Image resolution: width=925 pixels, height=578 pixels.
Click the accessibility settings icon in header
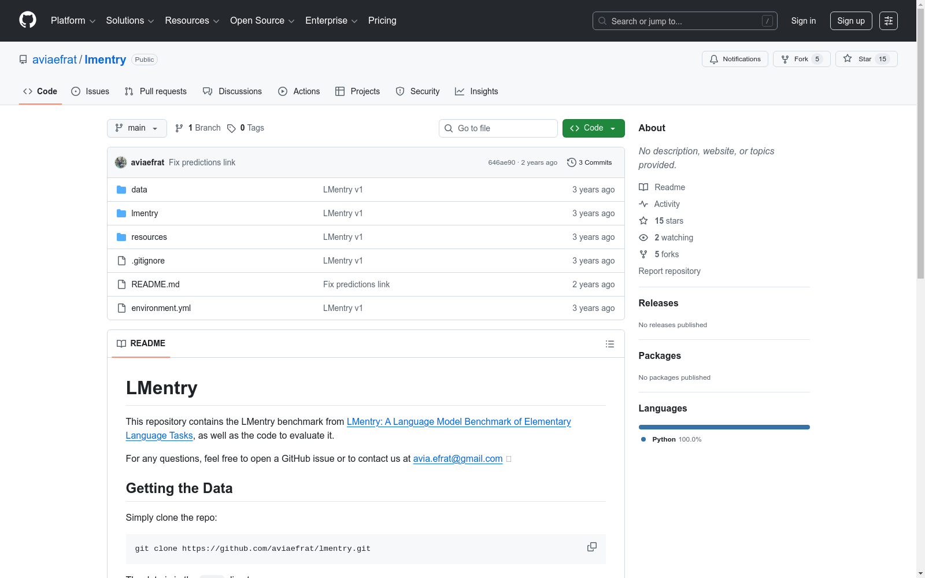(x=888, y=21)
